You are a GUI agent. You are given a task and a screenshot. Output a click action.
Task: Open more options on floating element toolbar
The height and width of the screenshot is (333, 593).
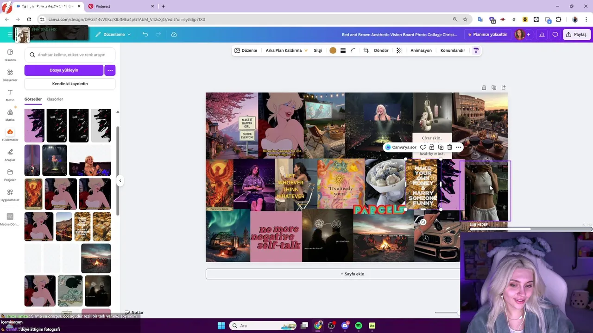pyautogui.click(x=459, y=147)
